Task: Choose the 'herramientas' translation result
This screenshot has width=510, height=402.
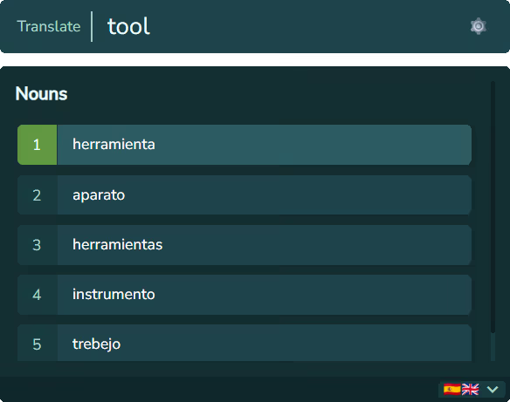Action: point(245,245)
